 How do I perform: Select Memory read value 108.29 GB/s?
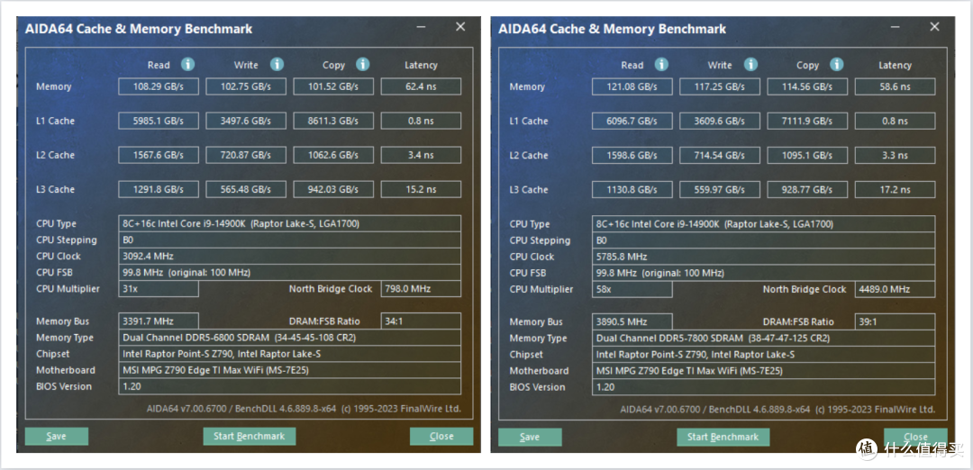pos(159,86)
